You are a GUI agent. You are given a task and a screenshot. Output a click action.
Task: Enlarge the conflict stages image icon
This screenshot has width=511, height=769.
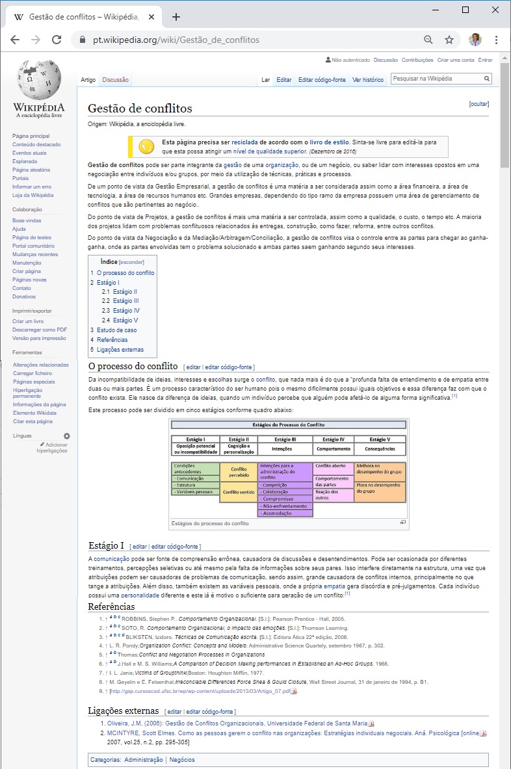pyautogui.click(x=403, y=523)
